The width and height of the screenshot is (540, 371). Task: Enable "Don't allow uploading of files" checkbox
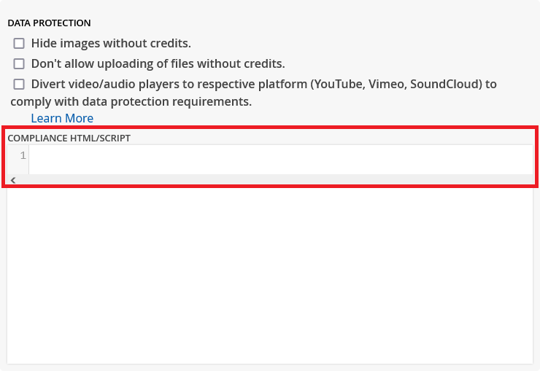tap(19, 64)
